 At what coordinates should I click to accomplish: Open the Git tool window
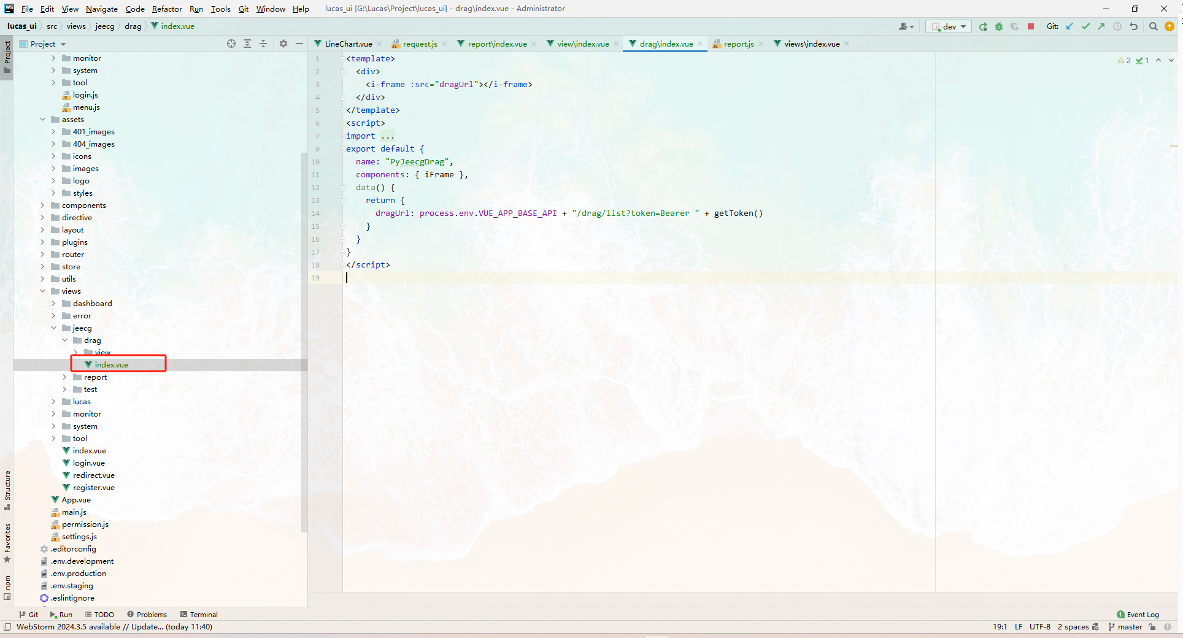click(28, 614)
